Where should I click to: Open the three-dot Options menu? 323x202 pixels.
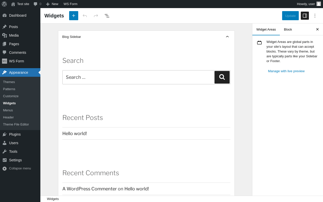pyautogui.click(x=315, y=16)
